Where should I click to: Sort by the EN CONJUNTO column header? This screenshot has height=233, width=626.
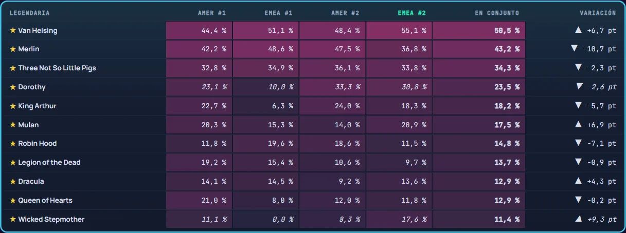click(497, 13)
